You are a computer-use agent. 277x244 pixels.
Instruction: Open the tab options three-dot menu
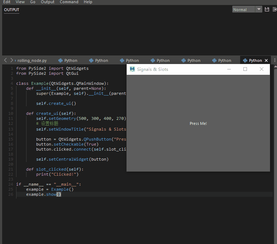(274, 60)
